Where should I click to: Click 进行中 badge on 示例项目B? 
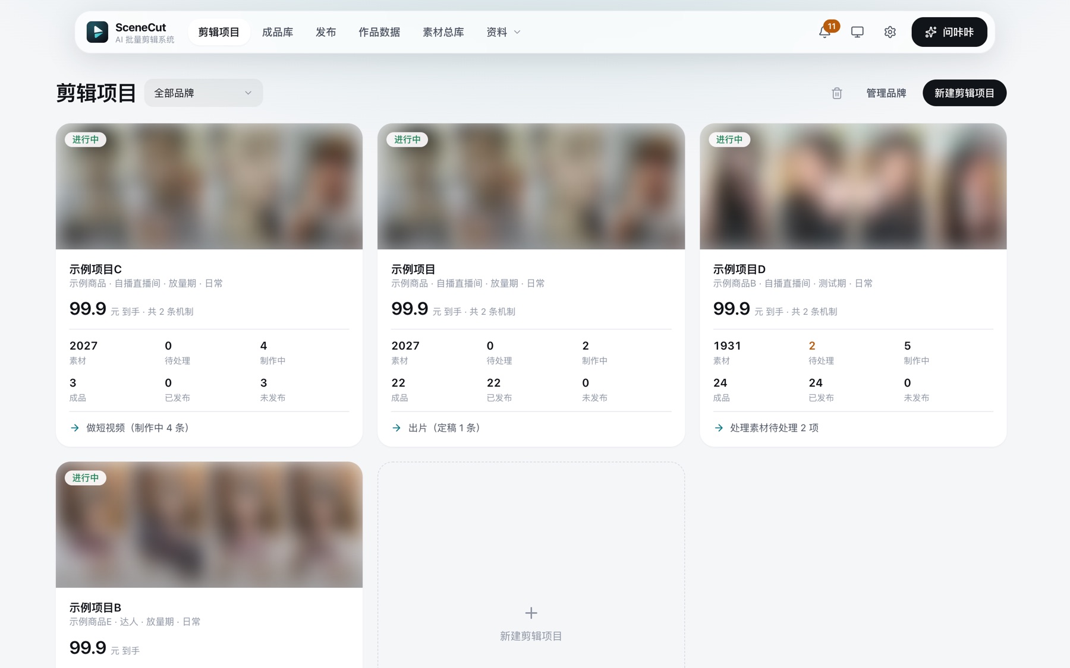tap(86, 478)
